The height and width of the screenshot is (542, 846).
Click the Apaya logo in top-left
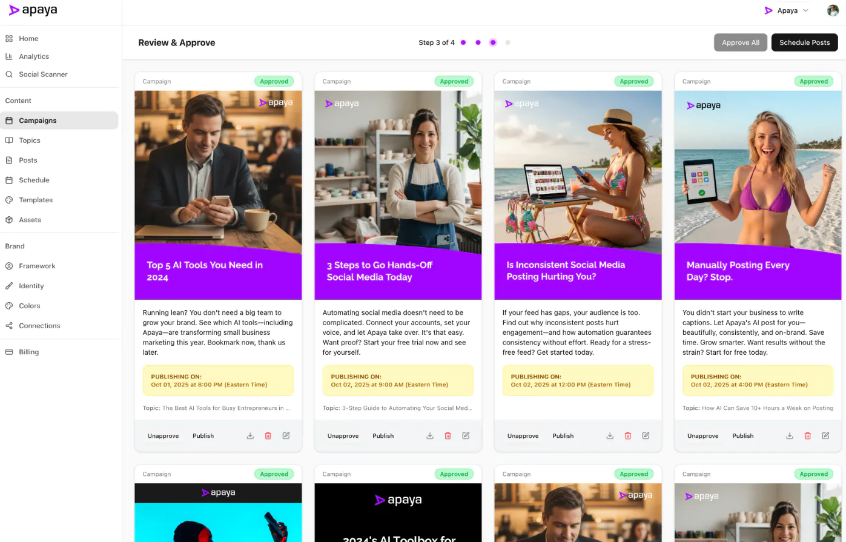pos(33,10)
